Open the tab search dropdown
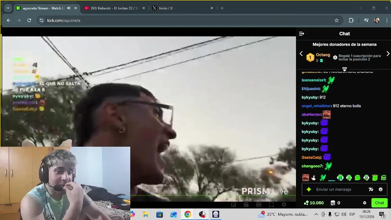The image size is (391, 220). coord(8,8)
